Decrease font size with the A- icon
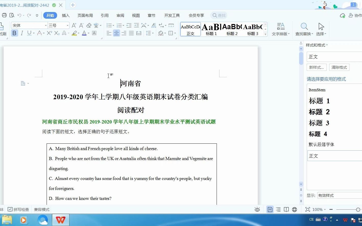Screen dimensions: 362x226 (81, 25)
